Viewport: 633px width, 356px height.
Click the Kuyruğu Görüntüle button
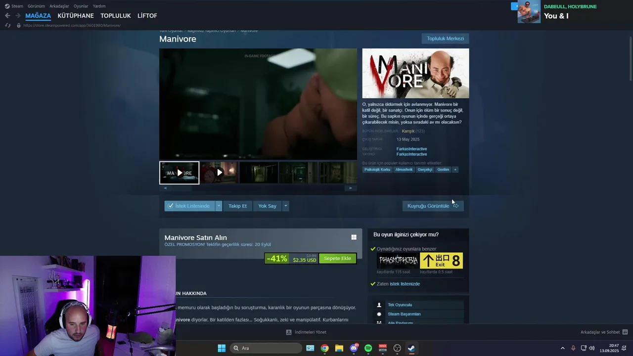pyautogui.click(x=433, y=206)
